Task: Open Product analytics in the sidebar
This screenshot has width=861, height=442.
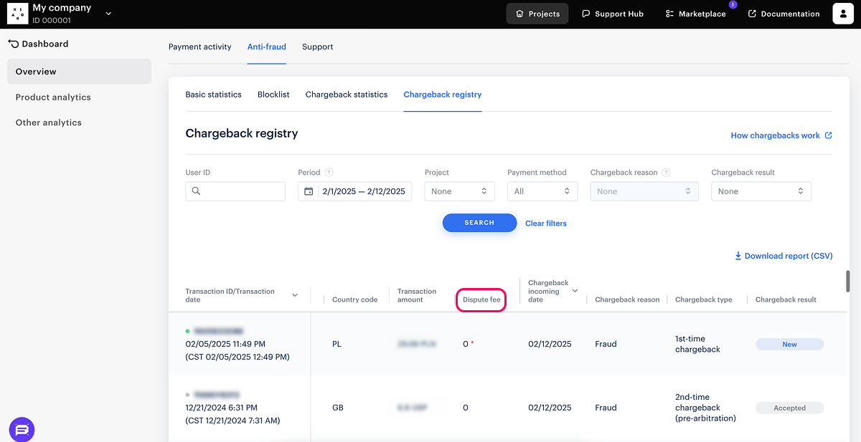Action: click(53, 97)
